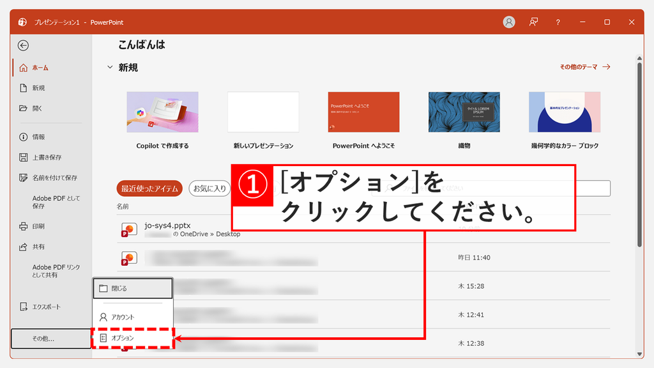Click Adobe PDF として保存

[x=56, y=203]
